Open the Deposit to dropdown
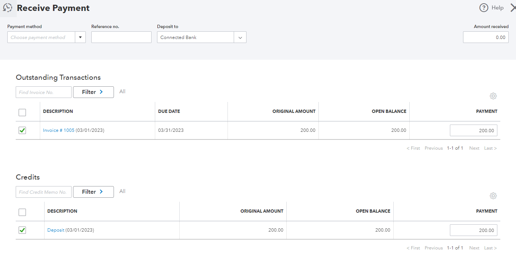Image resolution: width=516 pixels, height=256 pixels. pyautogui.click(x=240, y=37)
